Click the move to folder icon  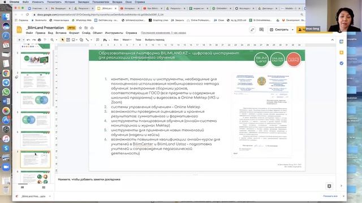(86, 28)
